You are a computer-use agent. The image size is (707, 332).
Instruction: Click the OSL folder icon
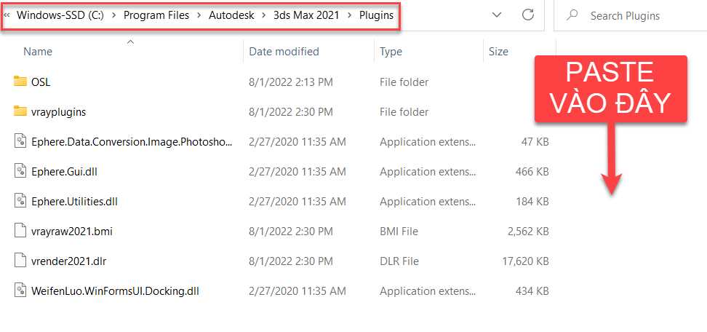pyautogui.click(x=20, y=82)
